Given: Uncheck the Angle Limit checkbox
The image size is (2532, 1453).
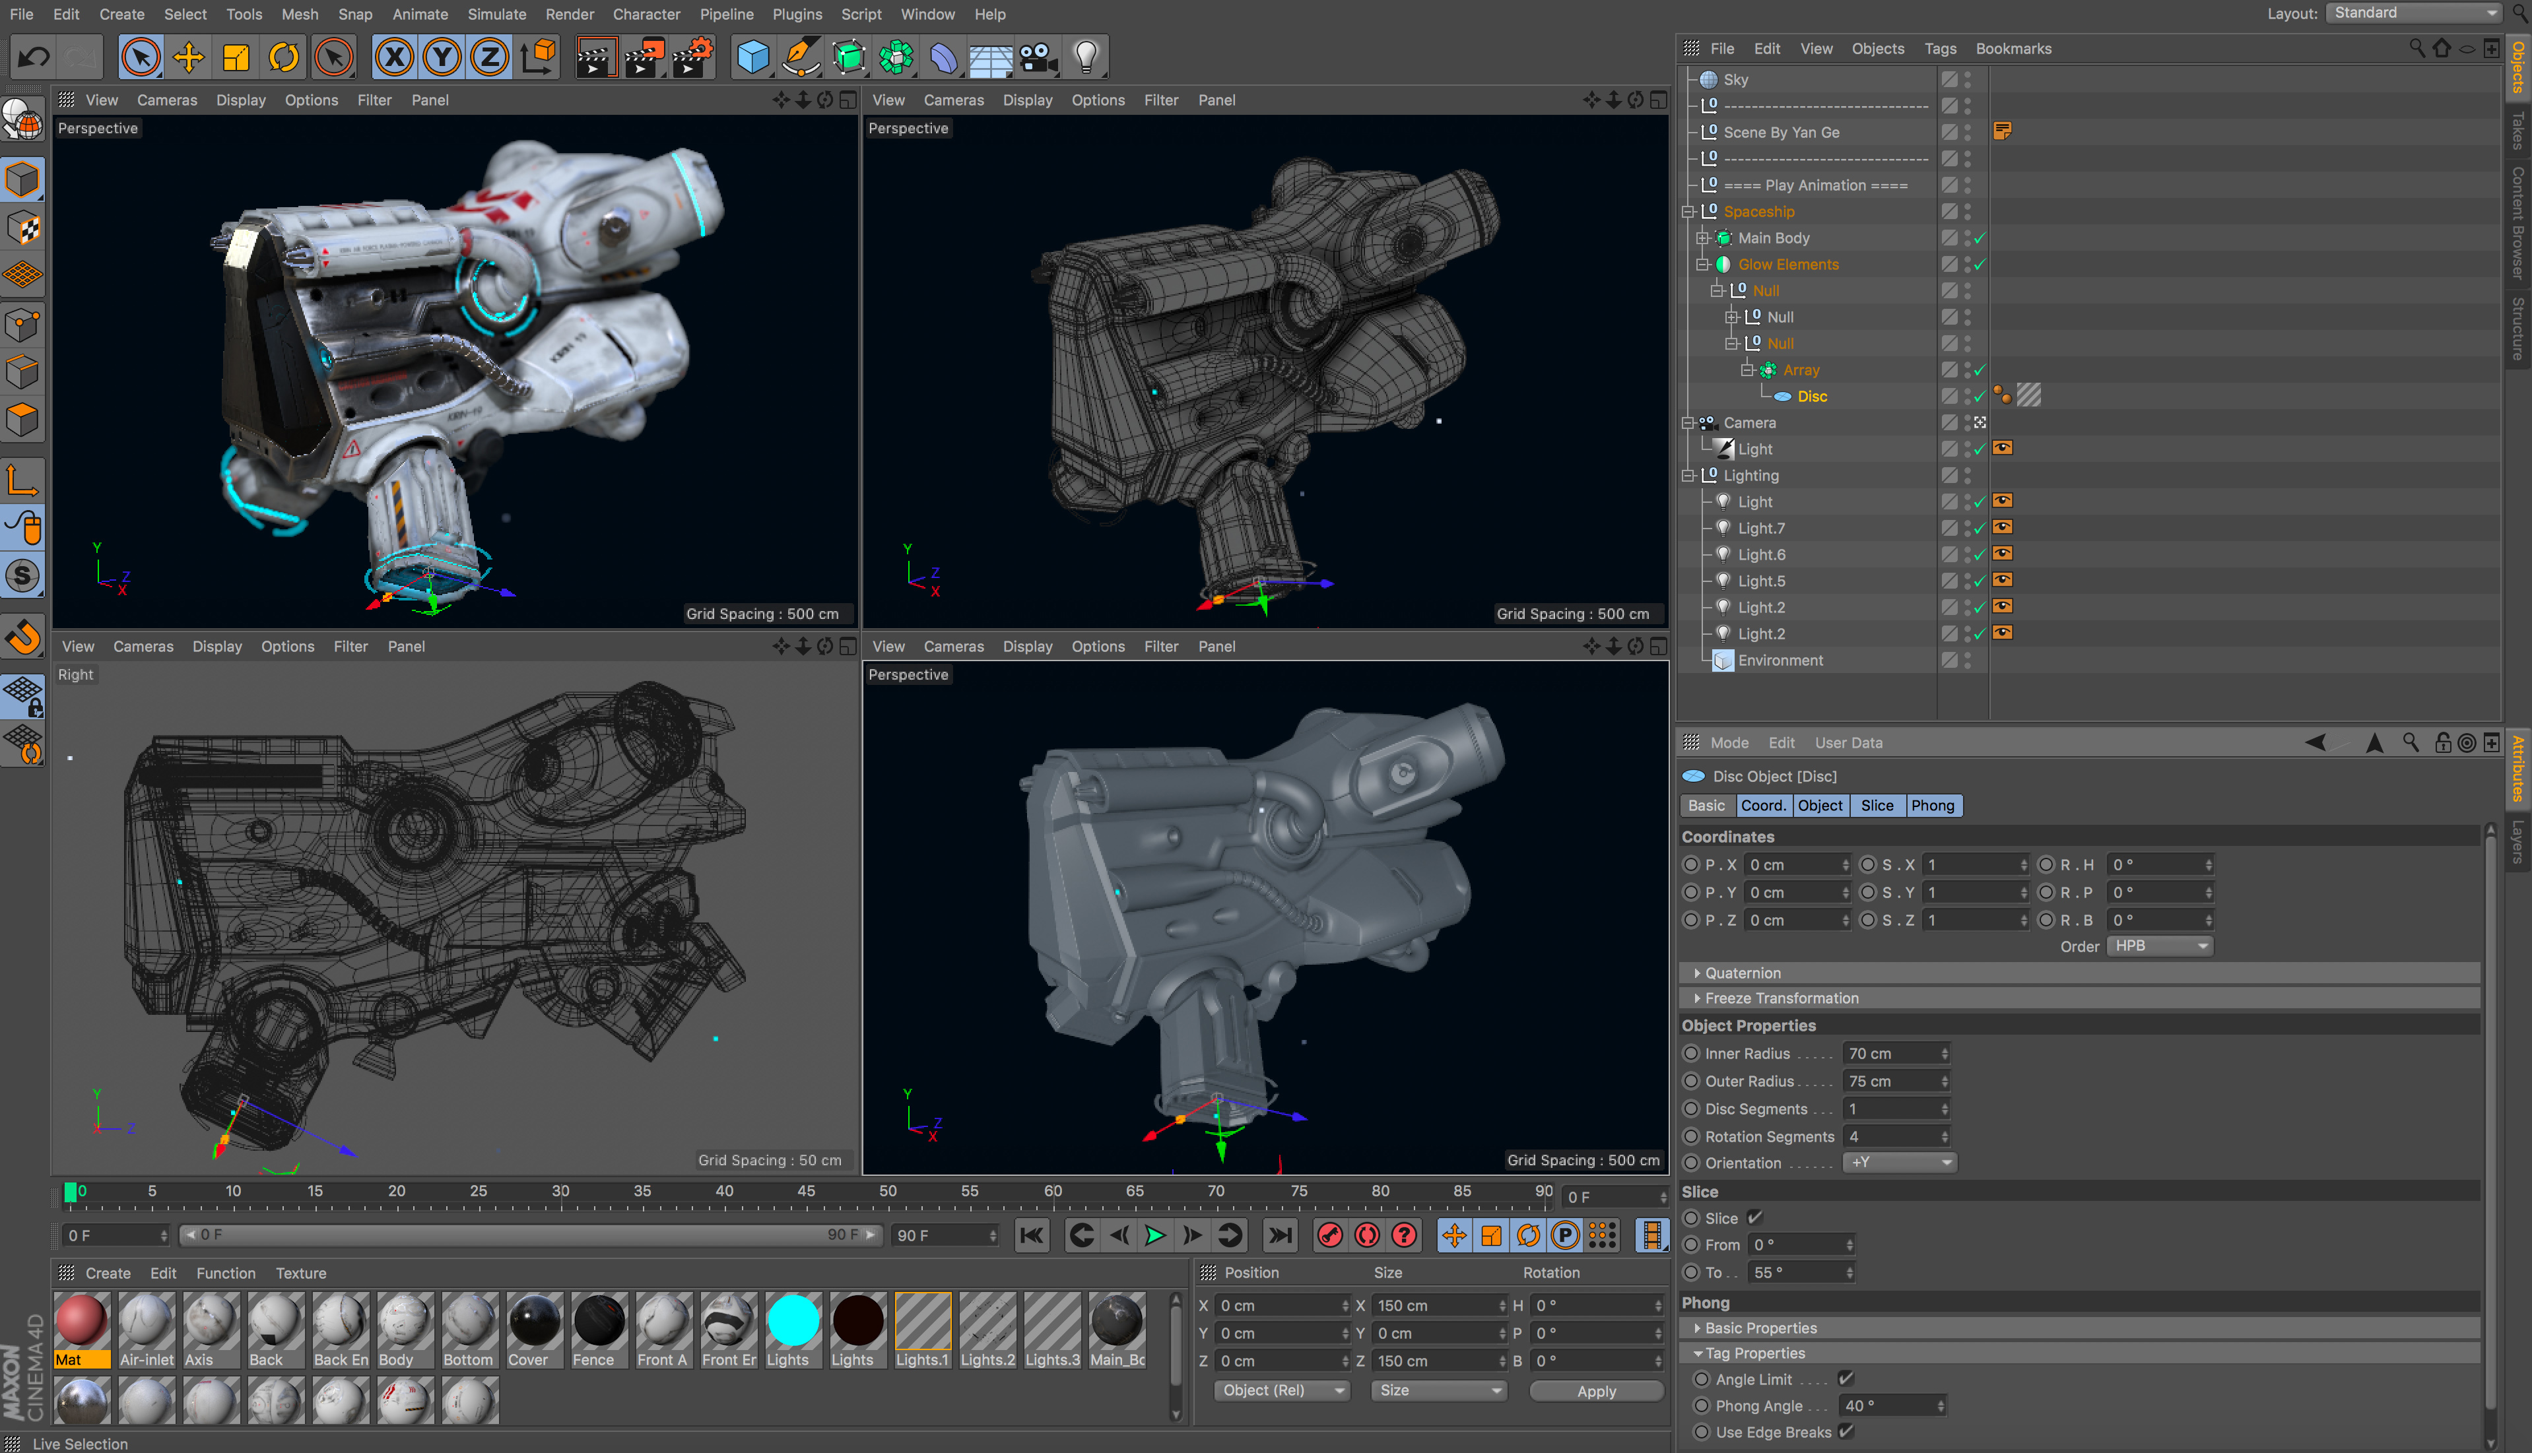Looking at the screenshot, I should [x=1846, y=1378].
